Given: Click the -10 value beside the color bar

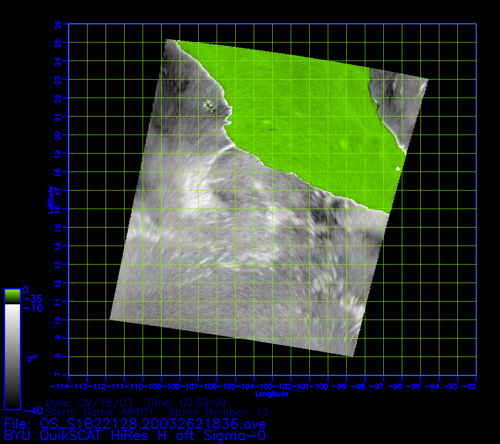Looking at the screenshot, I should tap(32, 308).
